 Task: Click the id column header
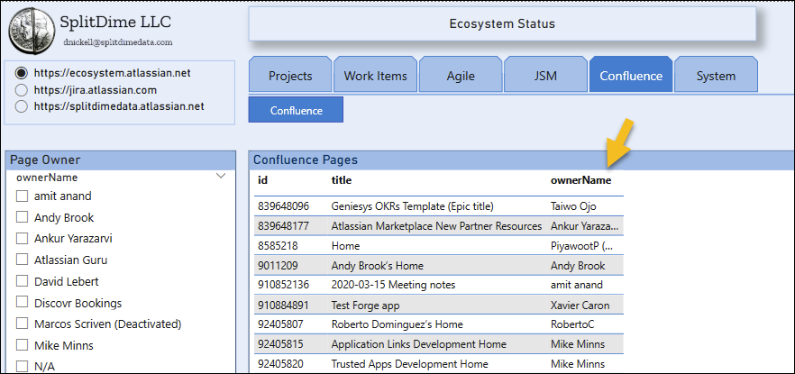point(262,180)
